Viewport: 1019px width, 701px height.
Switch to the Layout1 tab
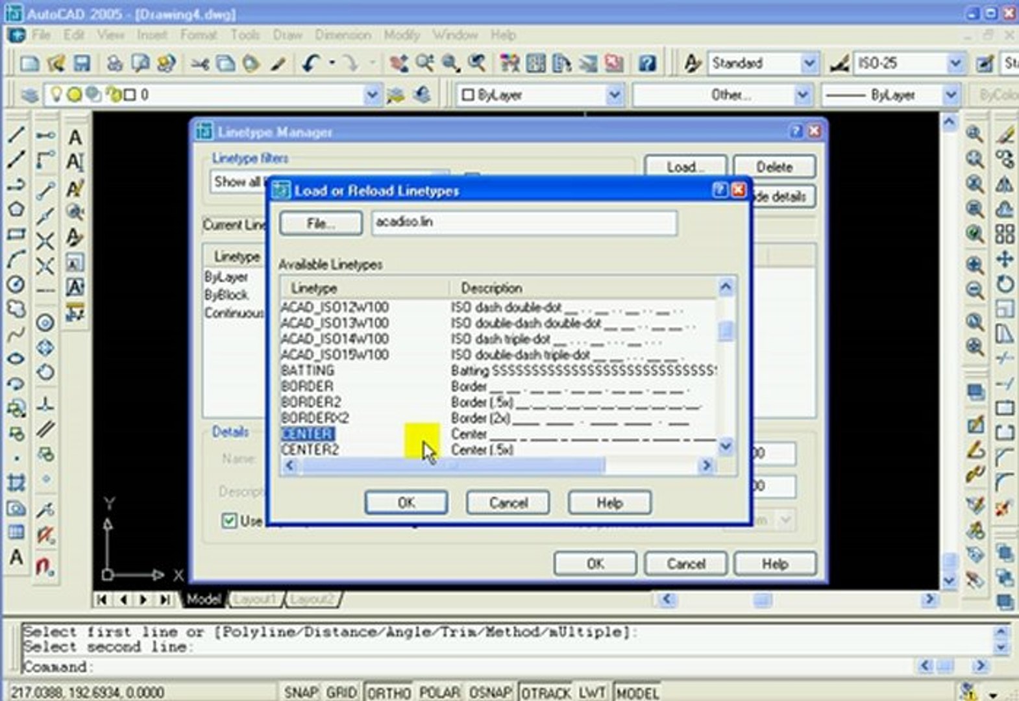pyautogui.click(x=255, y=599)
